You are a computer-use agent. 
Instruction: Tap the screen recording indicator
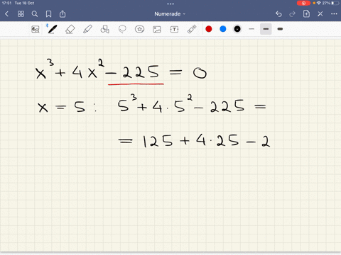303,3
